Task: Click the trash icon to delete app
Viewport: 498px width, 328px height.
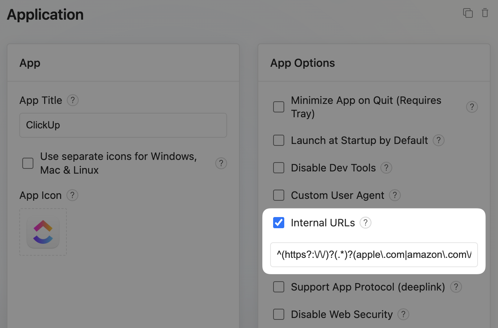Action: pos(485,13)
